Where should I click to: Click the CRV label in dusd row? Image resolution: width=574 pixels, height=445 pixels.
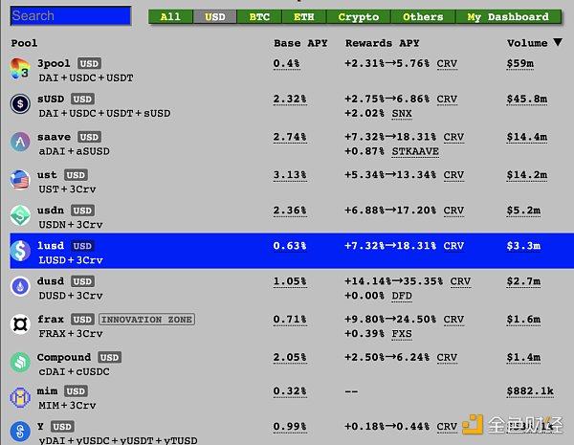pos(460,281)
